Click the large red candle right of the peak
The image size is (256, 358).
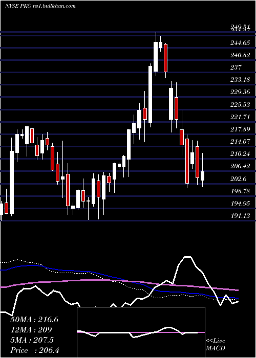tap(166, 58)
